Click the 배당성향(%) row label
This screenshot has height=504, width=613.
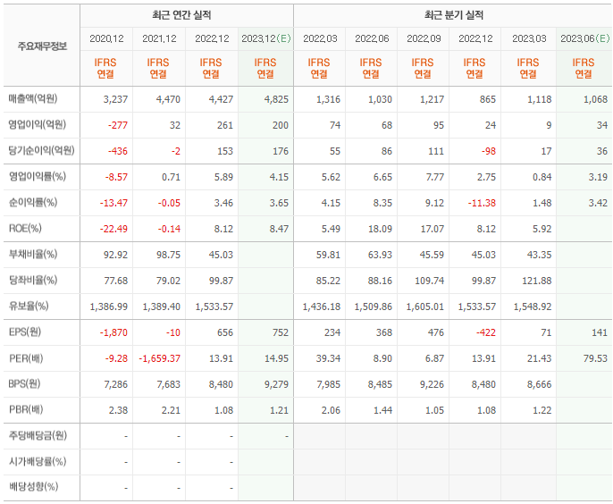click(x=33, y=487)
